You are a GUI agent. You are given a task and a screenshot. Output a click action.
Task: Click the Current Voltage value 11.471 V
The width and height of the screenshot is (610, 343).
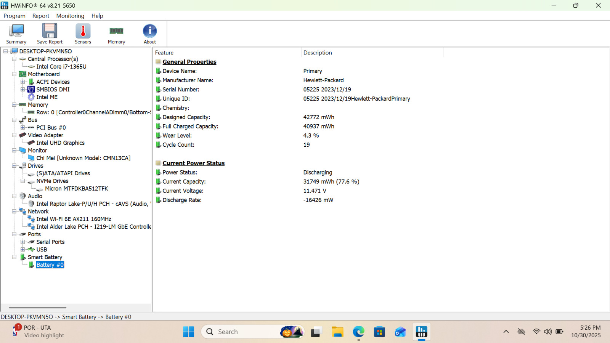tap(315, 191)
